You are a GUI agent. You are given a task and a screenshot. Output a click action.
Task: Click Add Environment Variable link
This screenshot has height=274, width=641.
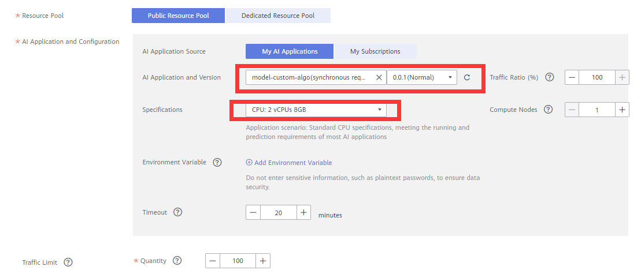pyautogui.click(x=289, y=163)
